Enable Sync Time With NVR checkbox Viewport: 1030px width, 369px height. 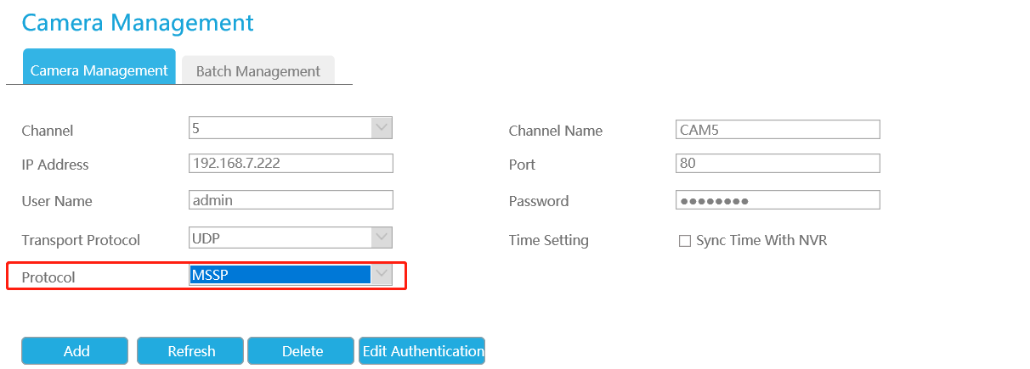pyautogui.click(x=685, y=241)
